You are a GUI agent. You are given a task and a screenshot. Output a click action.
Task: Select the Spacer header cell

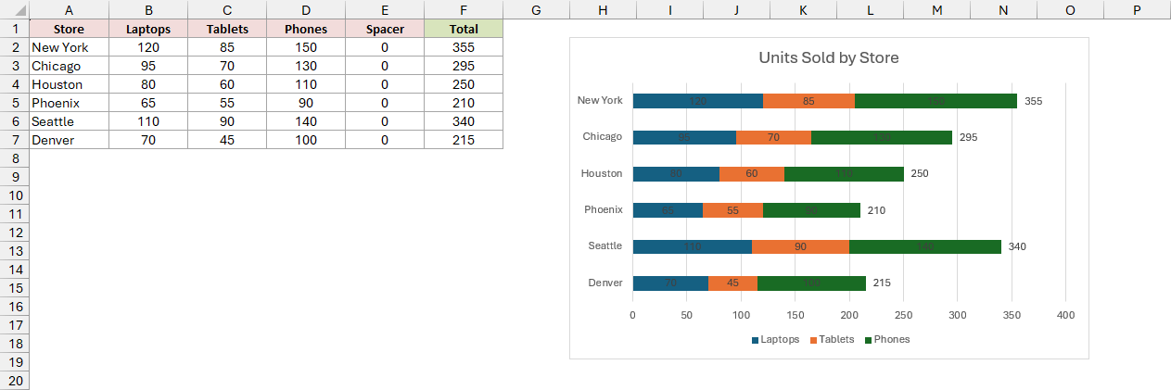click(385, 29)
